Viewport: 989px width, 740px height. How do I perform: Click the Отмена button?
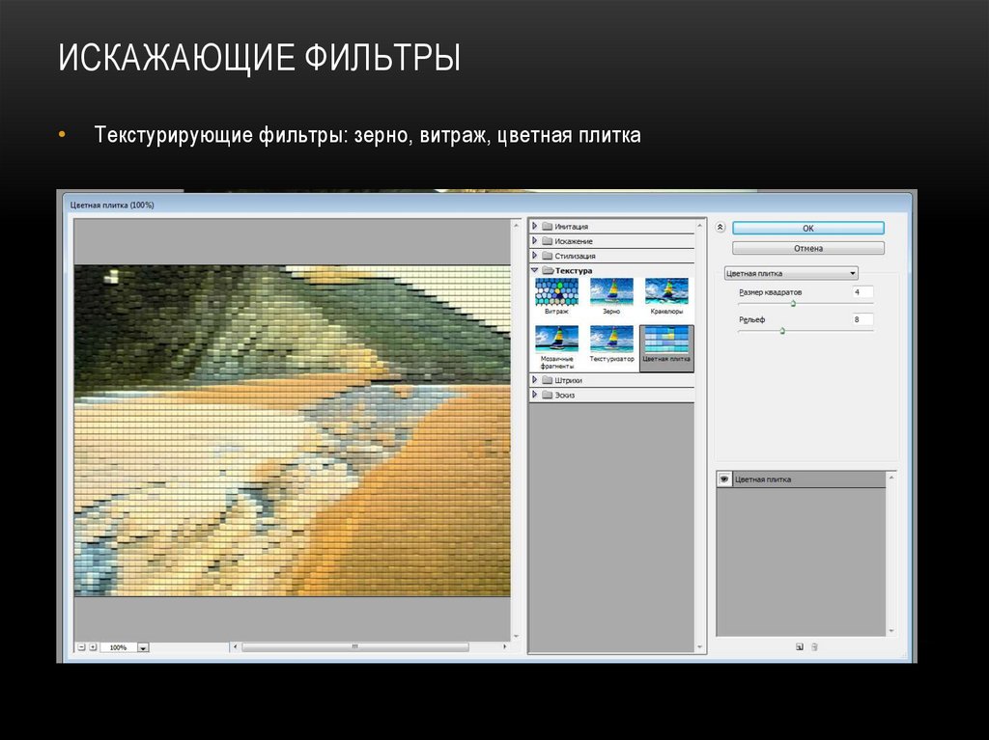(x=807, y=248)
